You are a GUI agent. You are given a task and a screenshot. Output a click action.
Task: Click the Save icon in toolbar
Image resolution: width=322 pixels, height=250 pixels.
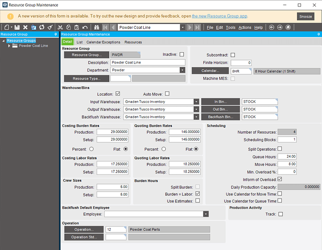pos(17,27)
